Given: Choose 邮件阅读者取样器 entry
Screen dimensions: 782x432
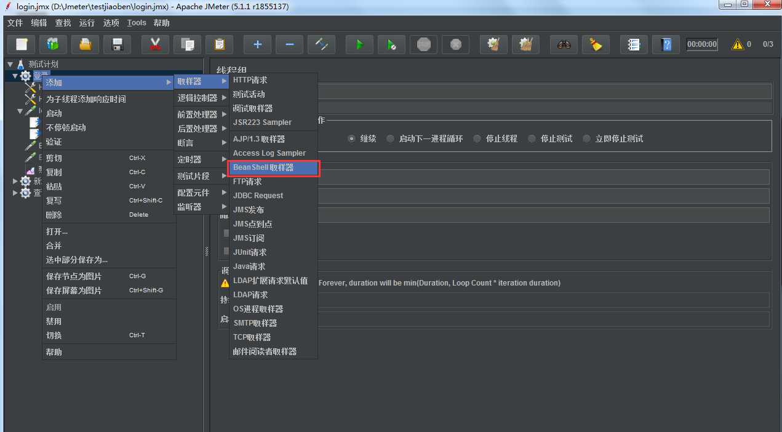Looking at the screenshot, I should coord(274,351).
